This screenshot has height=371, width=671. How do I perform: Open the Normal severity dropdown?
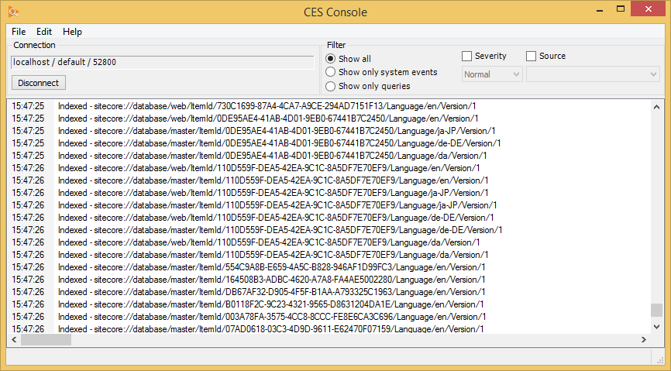pos(492,74)
